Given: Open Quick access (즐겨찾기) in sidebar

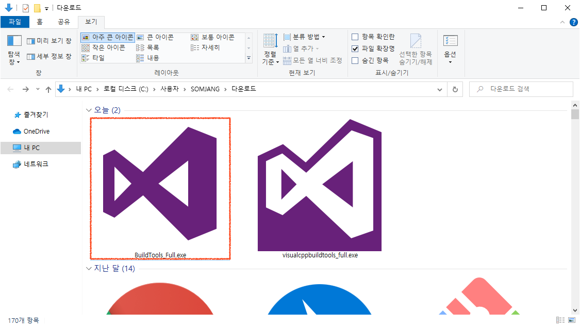Looking at the screenshot, I should click(36, 115).
